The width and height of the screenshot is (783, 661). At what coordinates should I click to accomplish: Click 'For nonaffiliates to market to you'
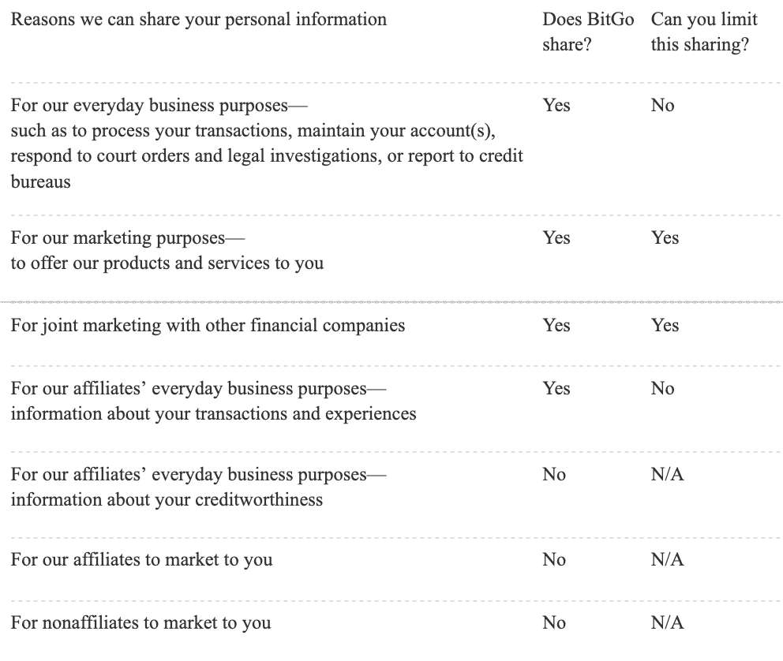coord(140,622)
